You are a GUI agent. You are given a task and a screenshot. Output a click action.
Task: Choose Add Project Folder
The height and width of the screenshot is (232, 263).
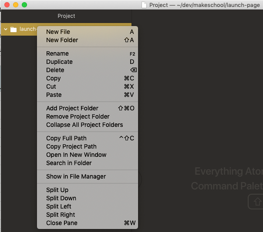pyautogui.click(x=72, y=108)
